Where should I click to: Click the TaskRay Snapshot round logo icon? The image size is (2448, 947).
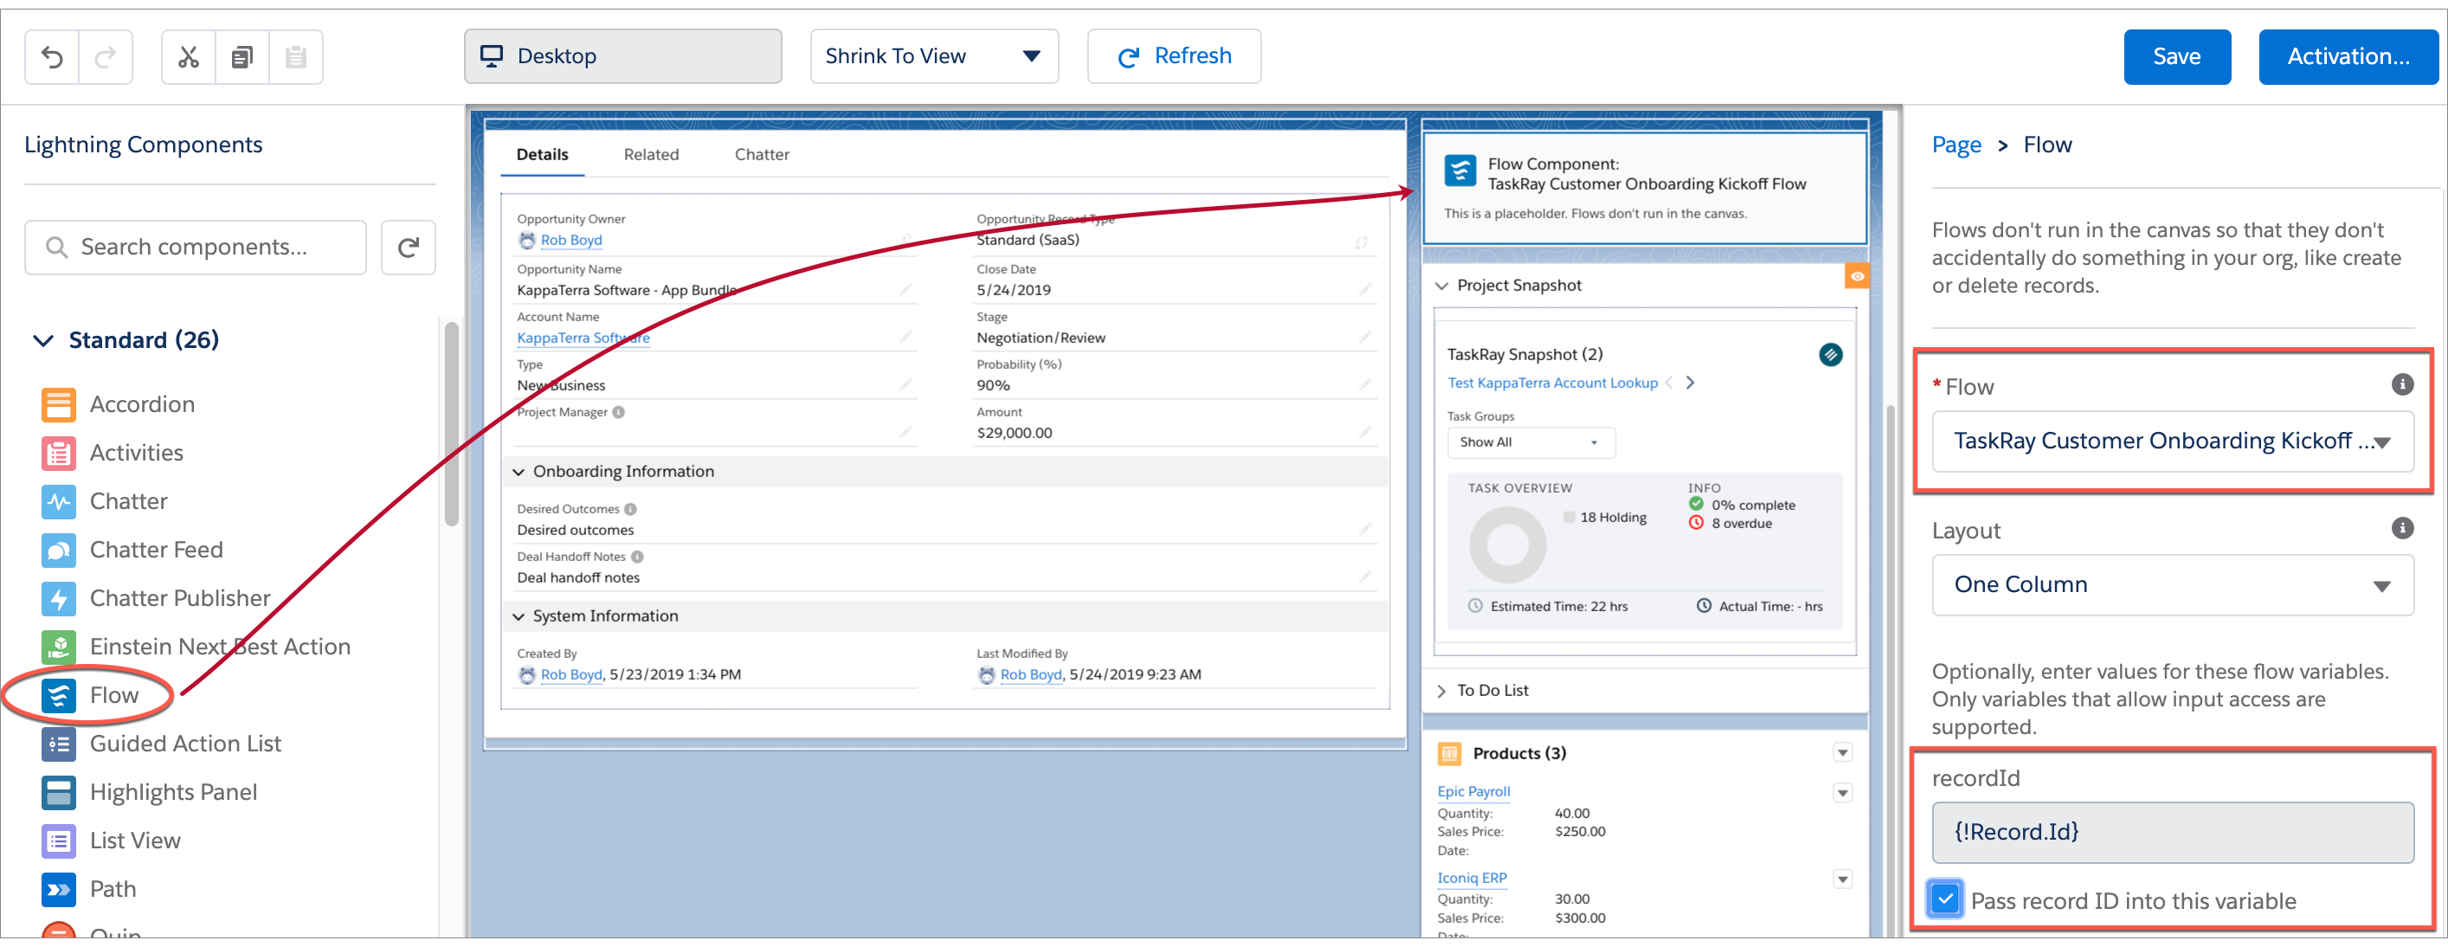click(1830, 355)
